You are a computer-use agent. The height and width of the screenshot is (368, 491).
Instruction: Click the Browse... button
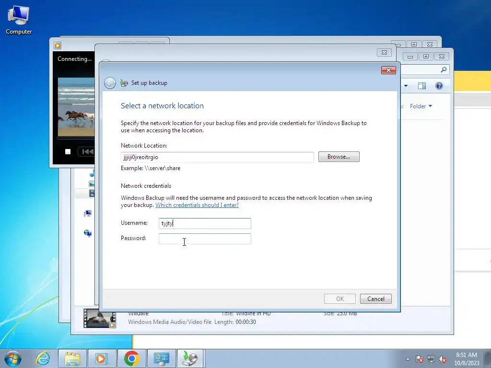339,157
